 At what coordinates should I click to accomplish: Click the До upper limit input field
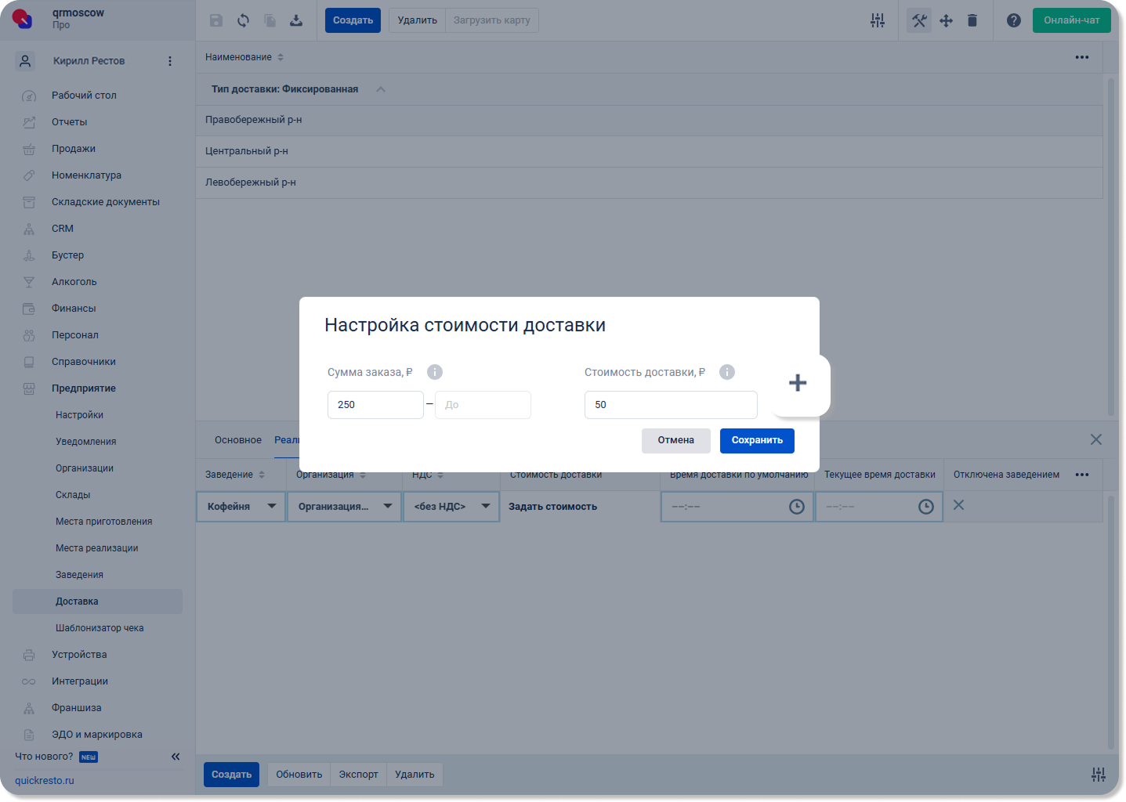483,405
